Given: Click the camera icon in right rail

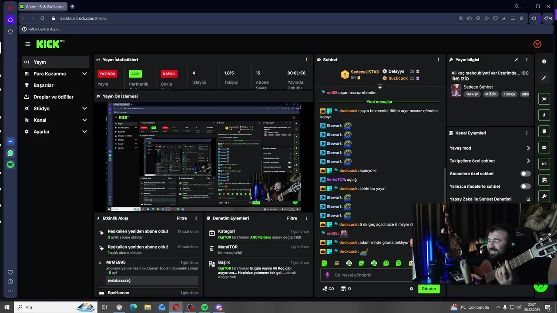Looking at the screenshot, I should click(x=544, y=180).
